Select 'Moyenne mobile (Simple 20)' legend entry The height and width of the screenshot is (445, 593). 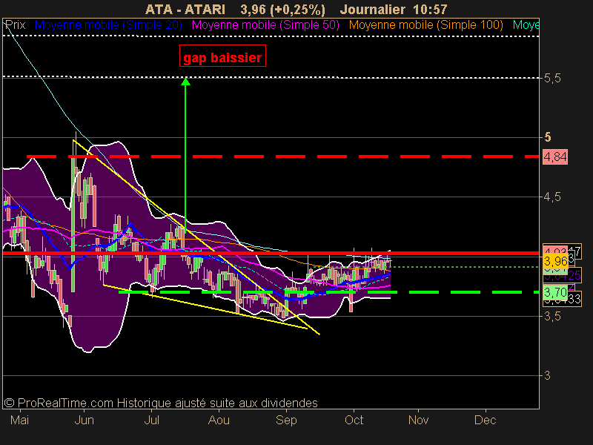108,25
